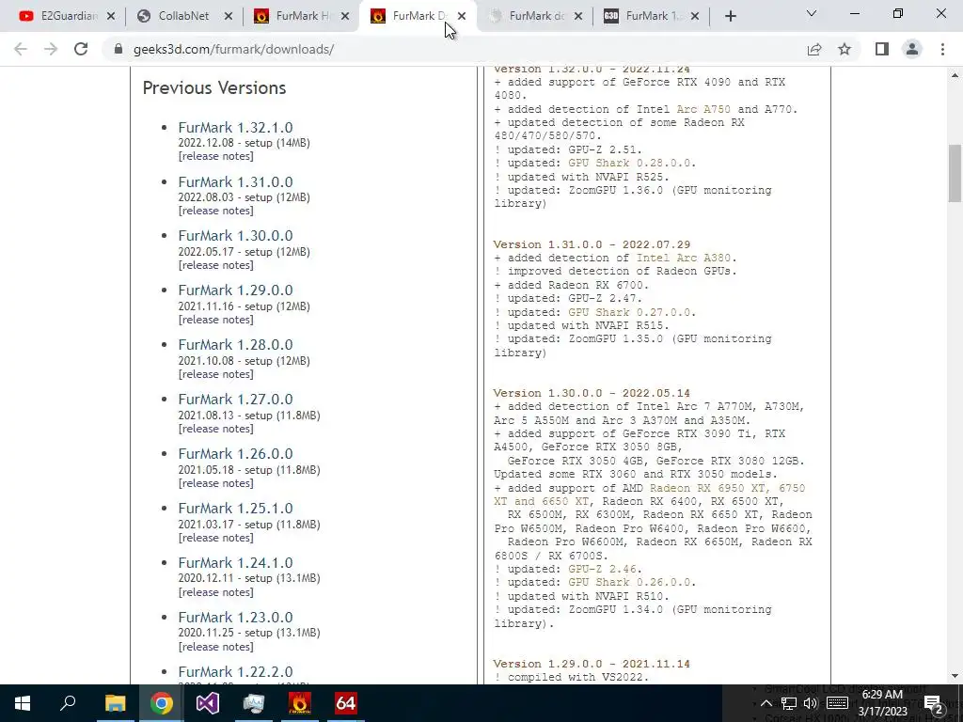Image resolution: width=963 pixels, height=722 pixels.
Task: Show hidden system tray icons
Action: click(x=766, y=703)
